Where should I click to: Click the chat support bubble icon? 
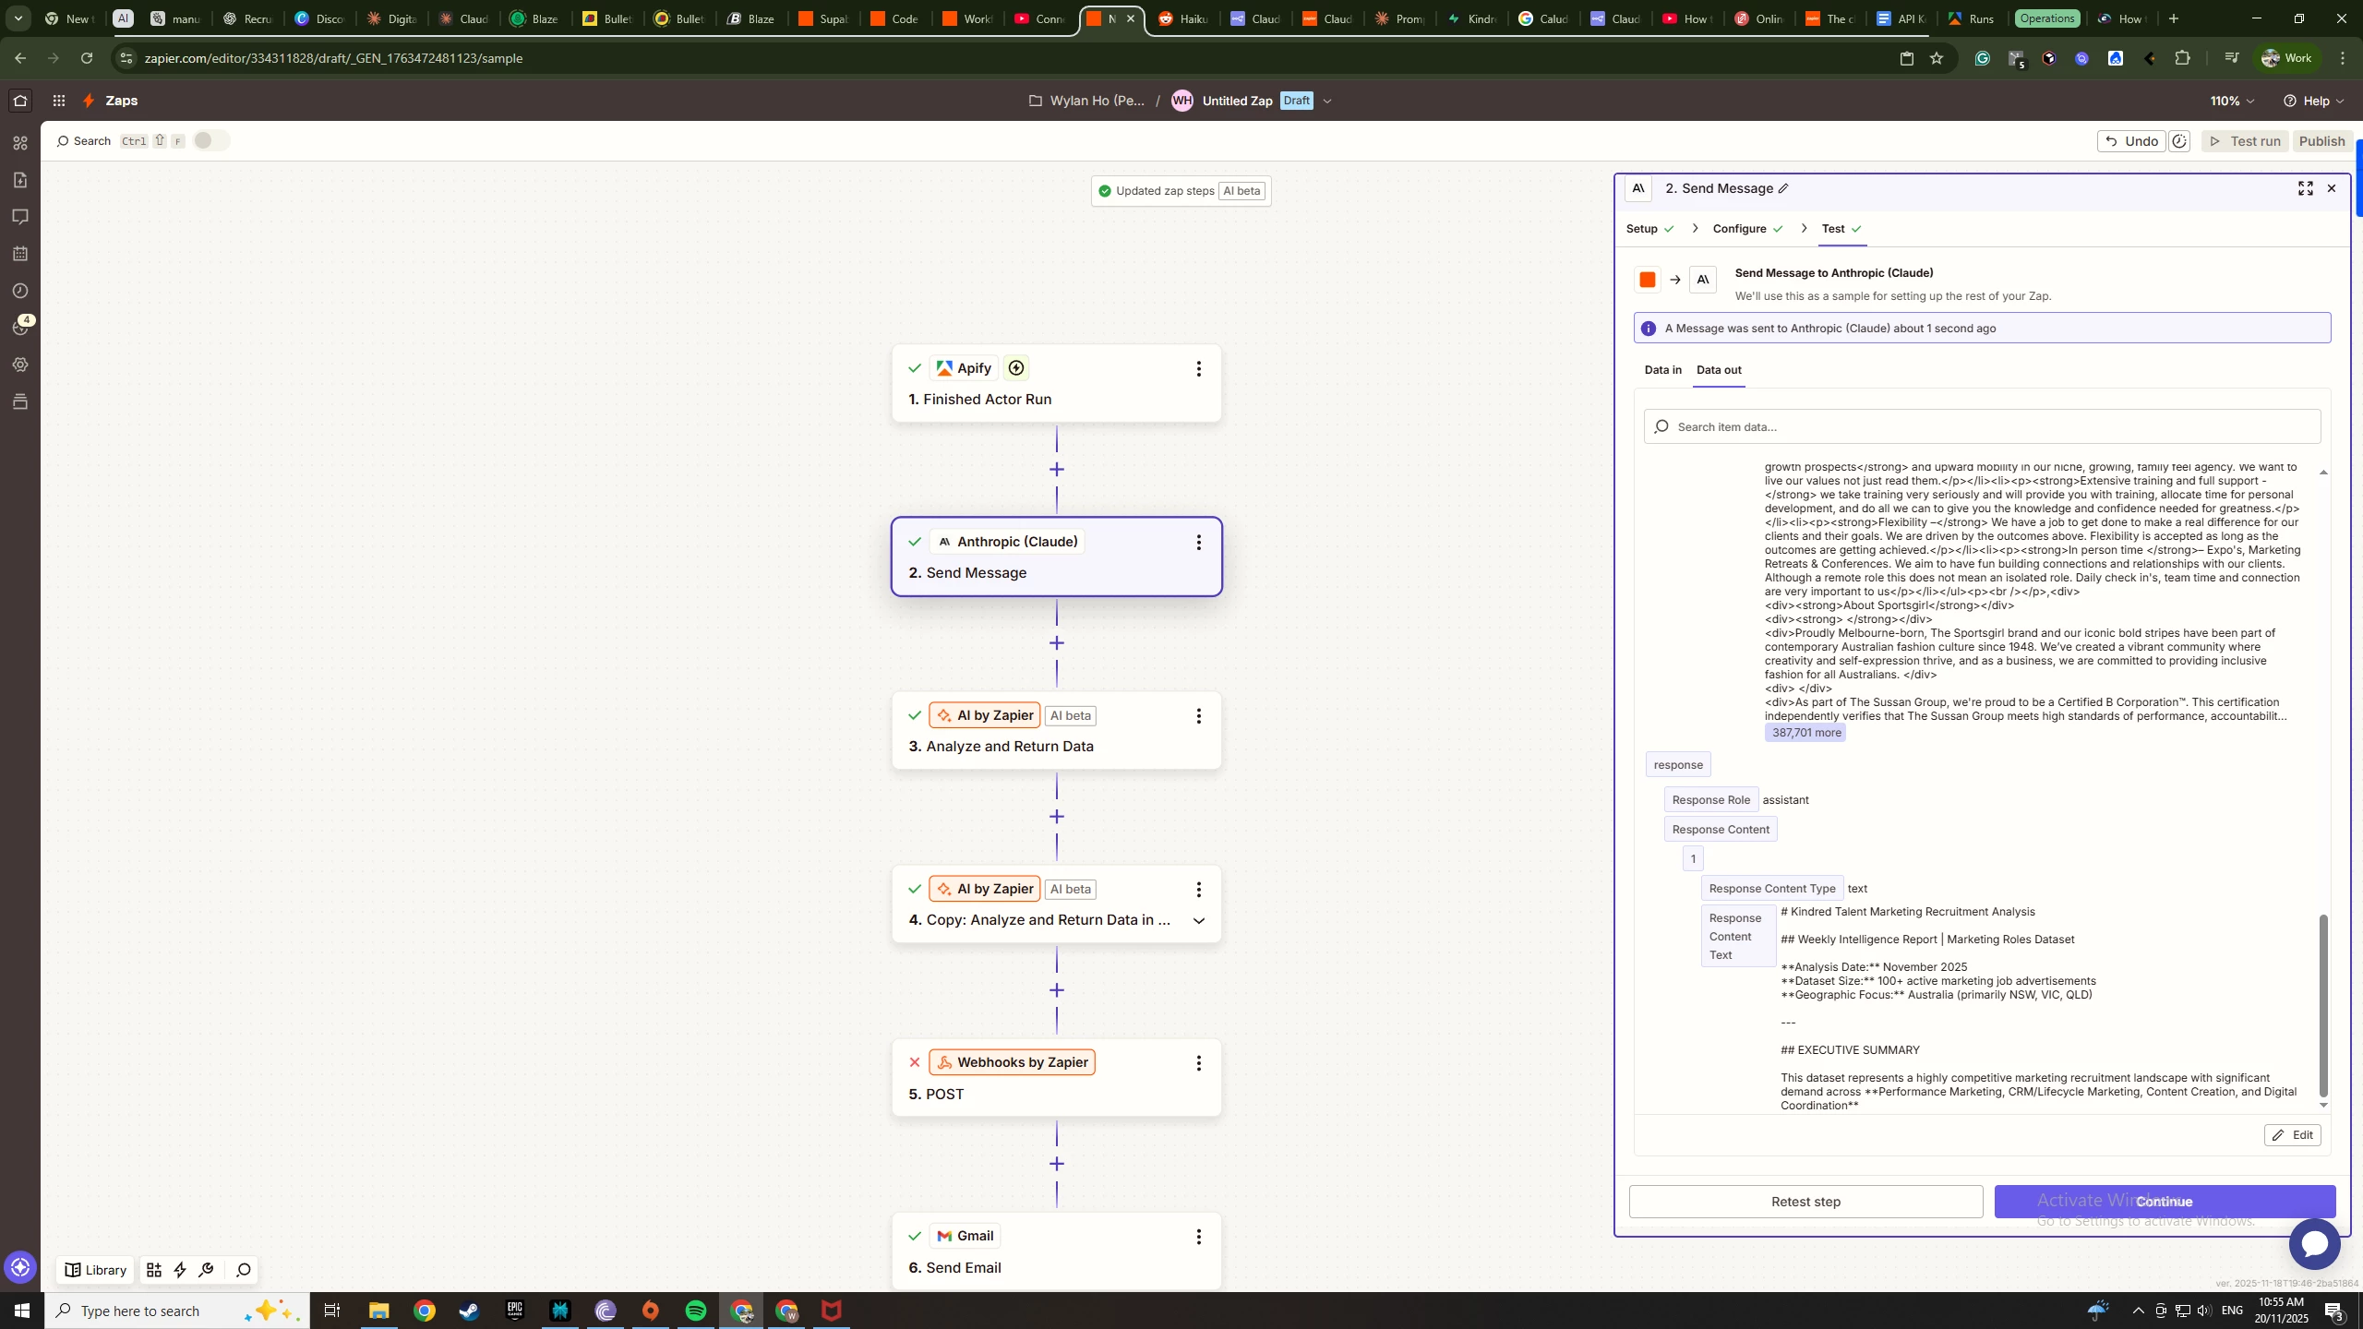click(2314, 1244)
